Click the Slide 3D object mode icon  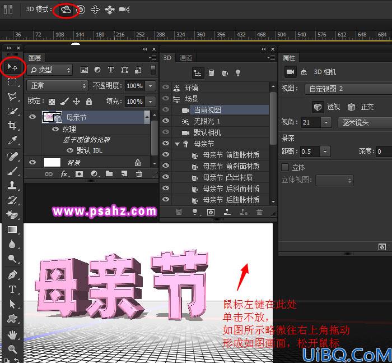[110, 10]
